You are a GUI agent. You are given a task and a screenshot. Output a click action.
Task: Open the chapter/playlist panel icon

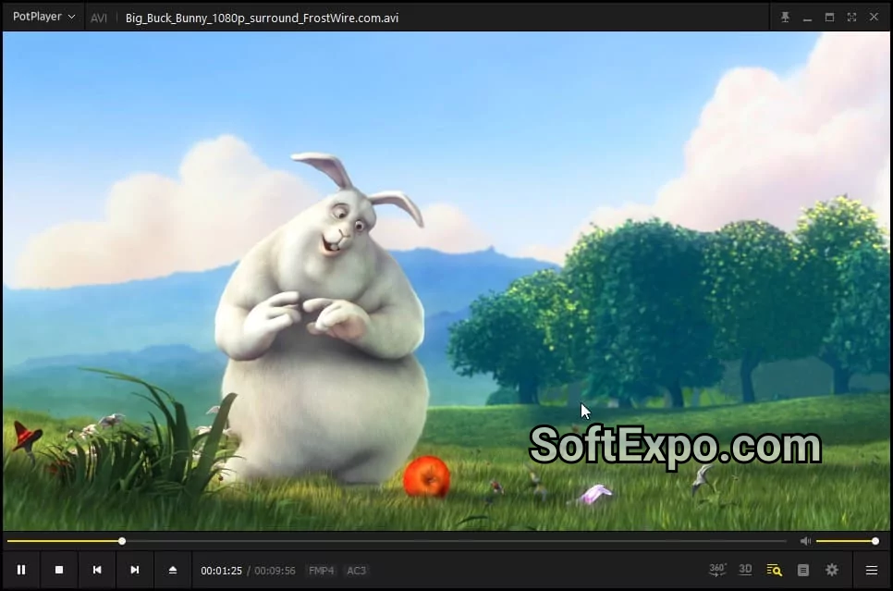click(x=803, y=571)
